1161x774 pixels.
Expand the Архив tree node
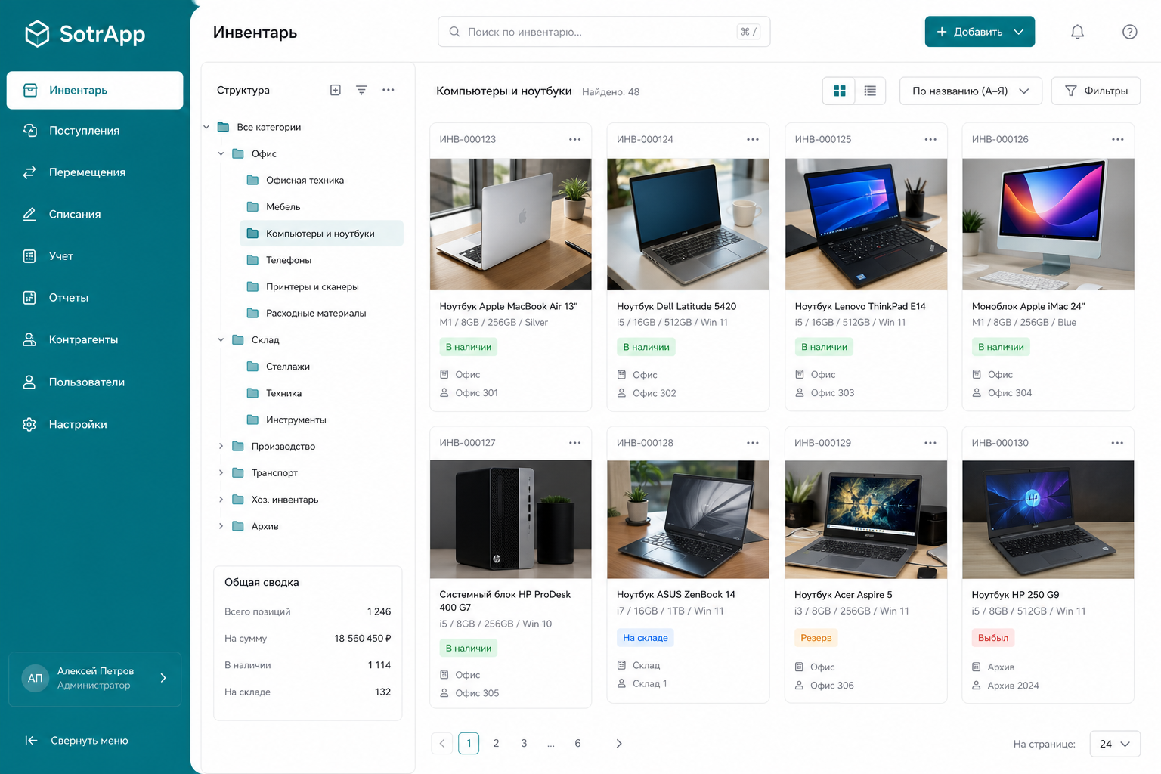pyautogui.click(x=221, y=526)
